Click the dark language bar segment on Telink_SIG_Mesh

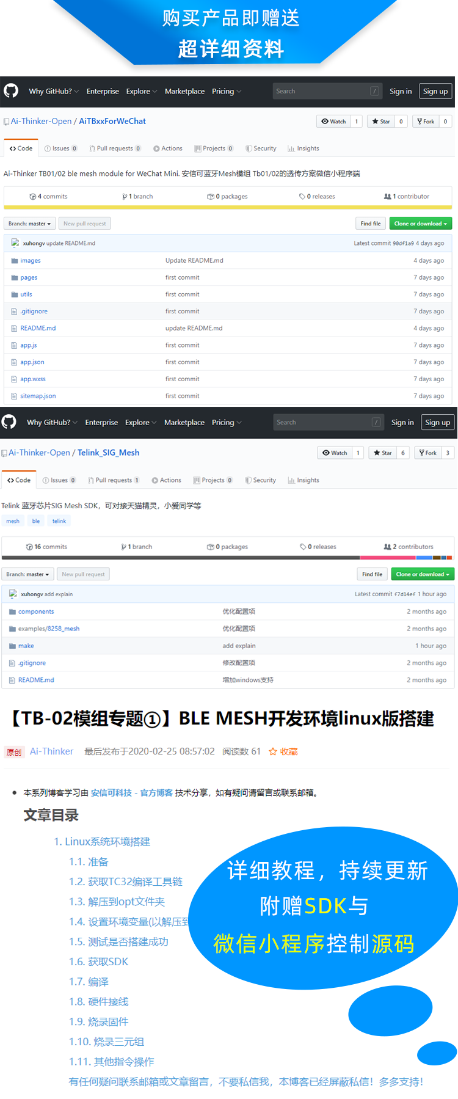(181, 558)
